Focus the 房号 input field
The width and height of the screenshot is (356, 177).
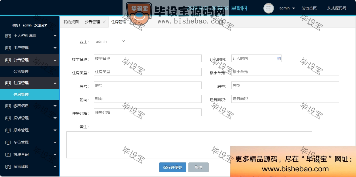(x=148, y=85)
